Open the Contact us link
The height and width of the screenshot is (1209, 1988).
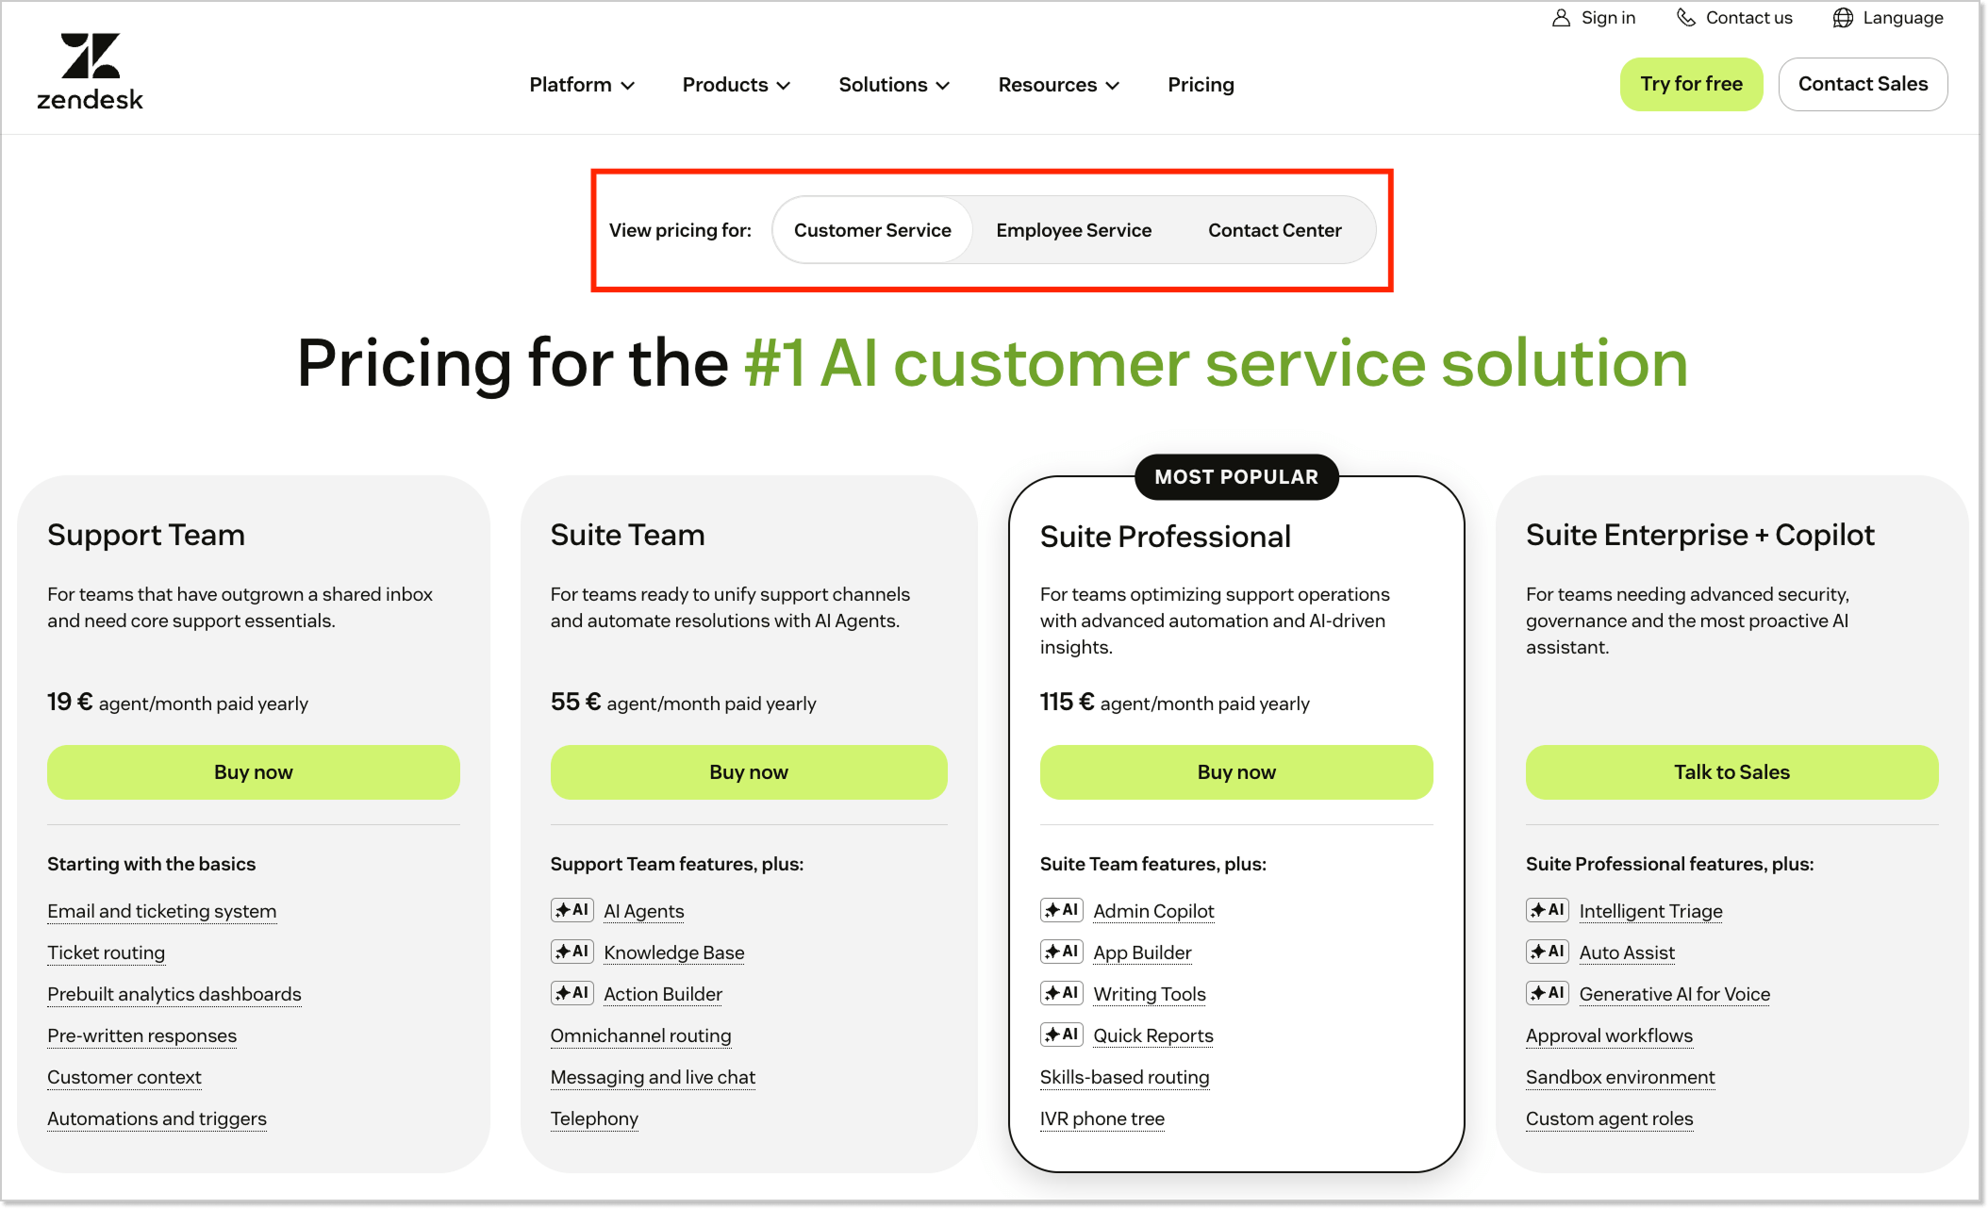coord(1734,18)
